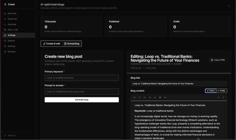Switch blog content to HTML view
Screen dimensions: 236x140
[221, 91]
